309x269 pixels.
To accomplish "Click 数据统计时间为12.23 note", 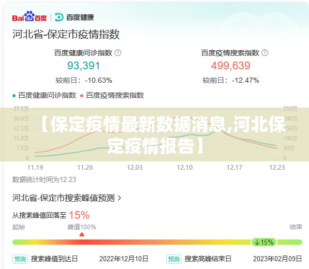I will pos(44,180).
